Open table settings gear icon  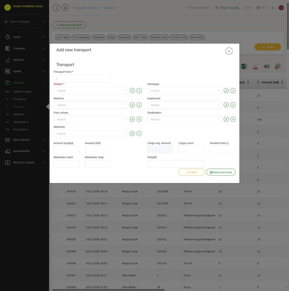coord(278,66)
